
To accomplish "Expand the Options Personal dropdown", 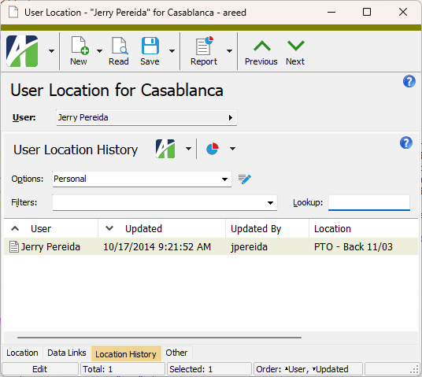I will click(x=224, y=179).
